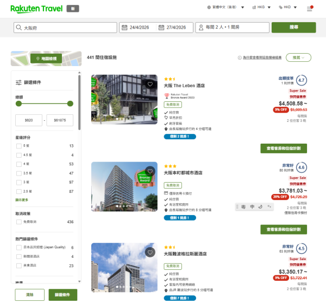Click the 4.7 rating circle for The Leben
326x304 pixels.
(x=302, y=80)
